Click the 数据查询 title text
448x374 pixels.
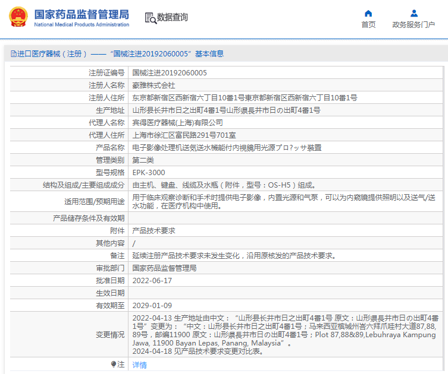point(173,17)
